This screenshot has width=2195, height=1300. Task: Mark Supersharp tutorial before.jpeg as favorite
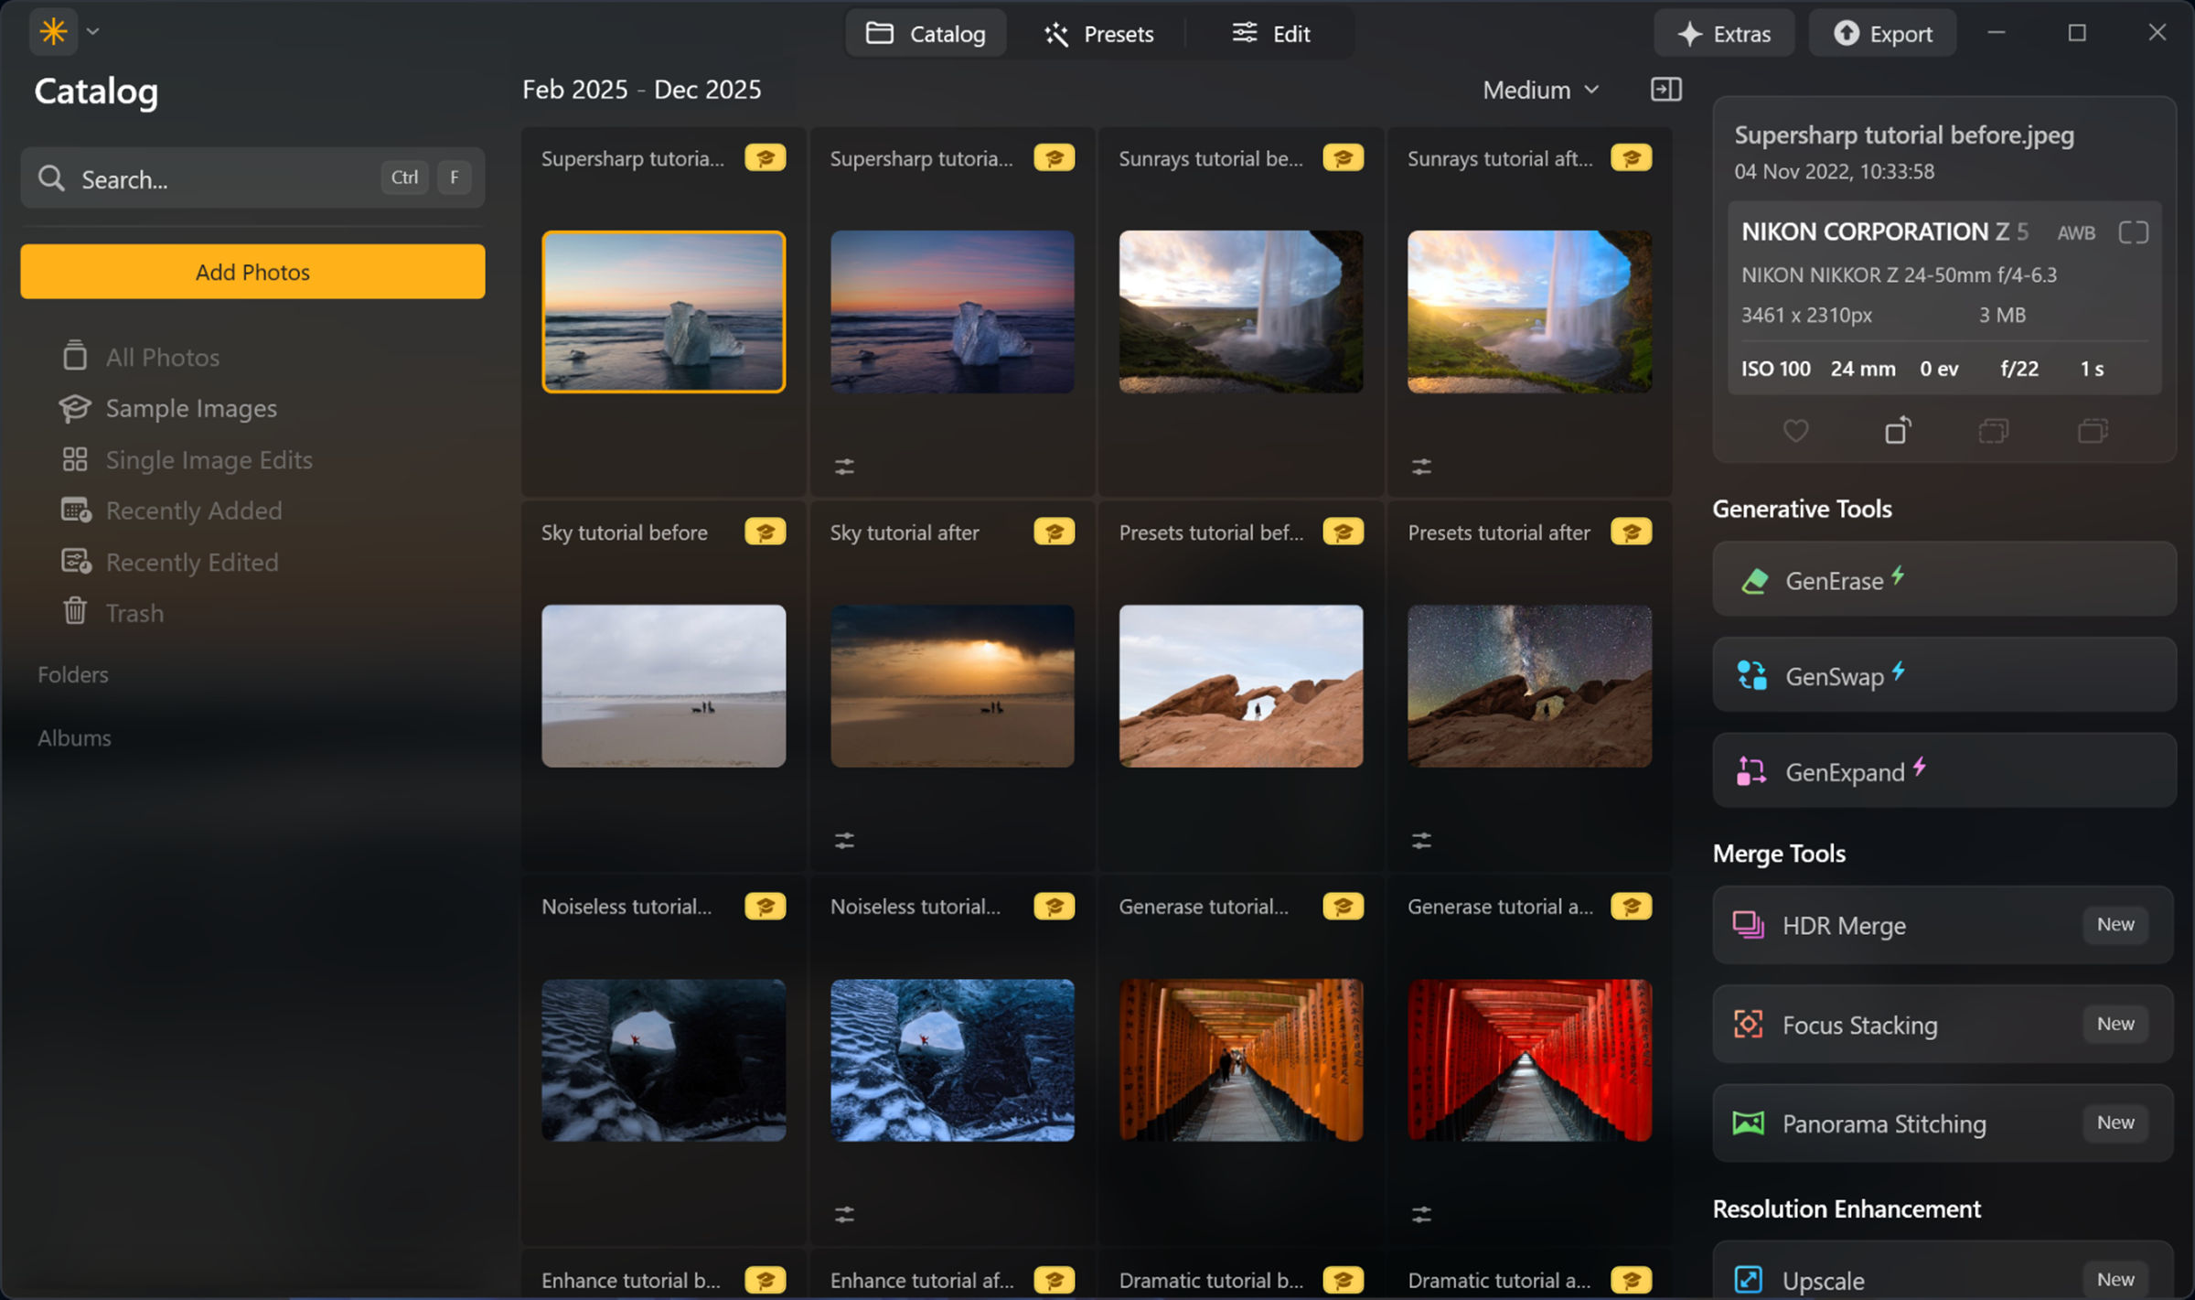1796,430
